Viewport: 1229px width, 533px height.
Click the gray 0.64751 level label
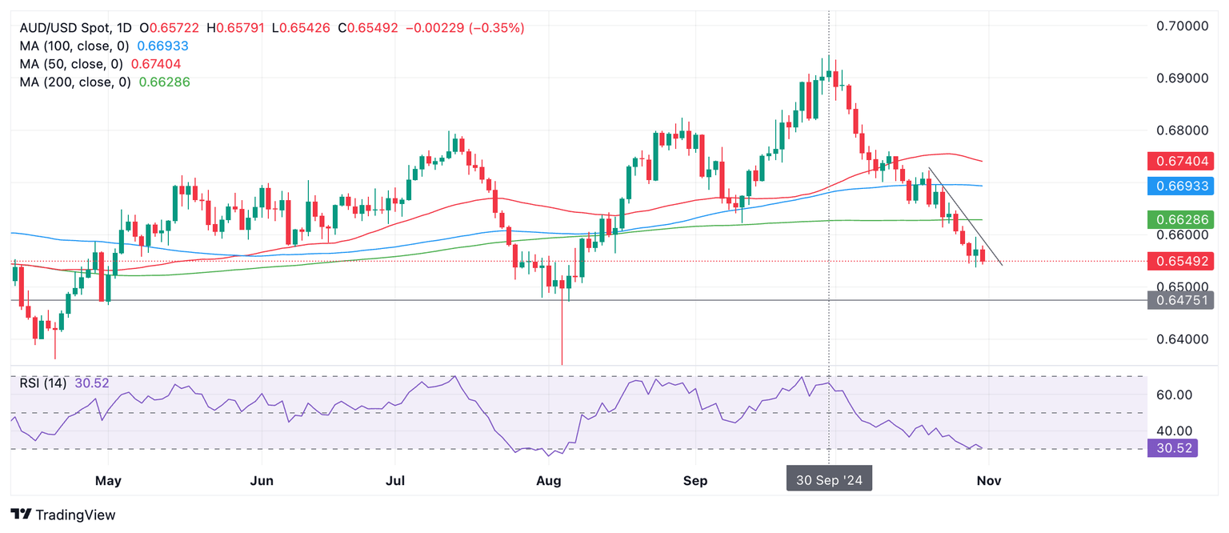tap(1180, 301)
